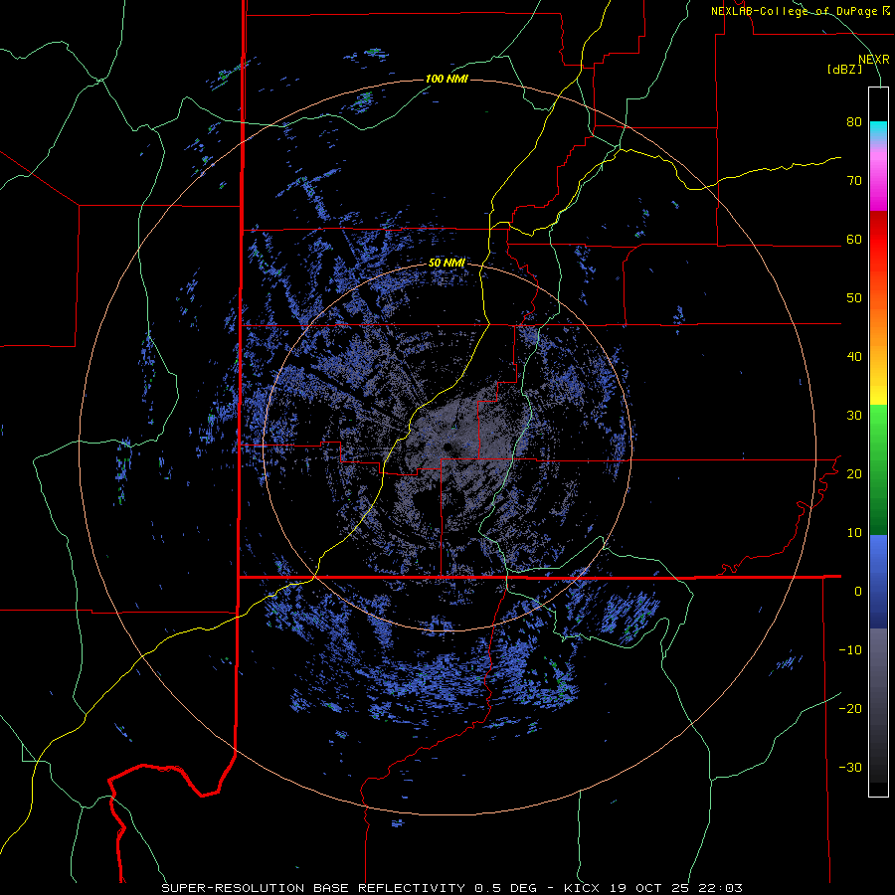Viewport: 895px width, 895px height.
Task: Click the [dBZ] units label
Action: (844, 70)
